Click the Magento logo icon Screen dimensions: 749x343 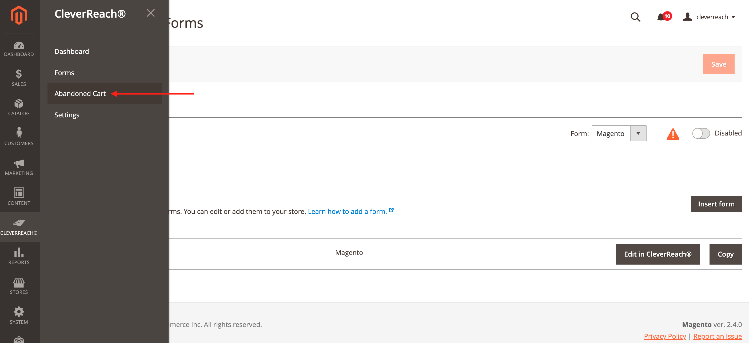point(19,15)
